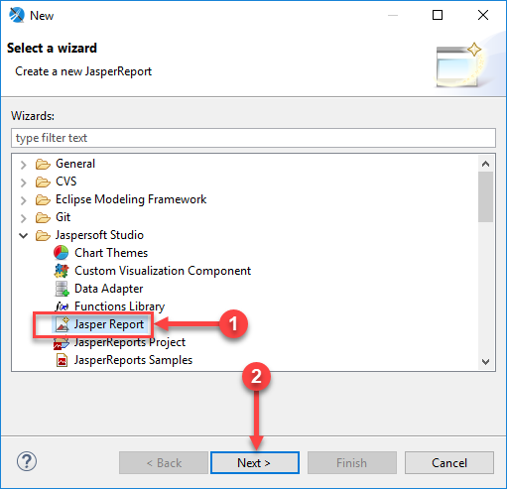Click the Cancel button
This screenshot has width=507, height=489.
coord(449,463)
